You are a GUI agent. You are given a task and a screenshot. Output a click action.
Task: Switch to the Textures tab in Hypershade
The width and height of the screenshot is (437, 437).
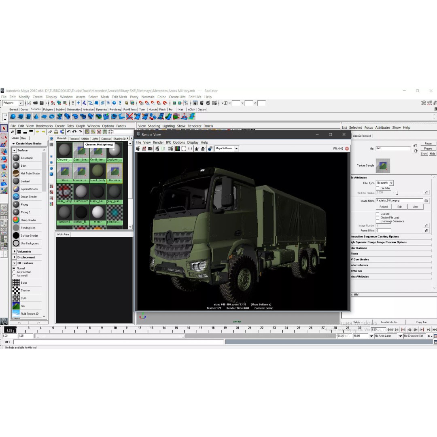click(74, 138)
